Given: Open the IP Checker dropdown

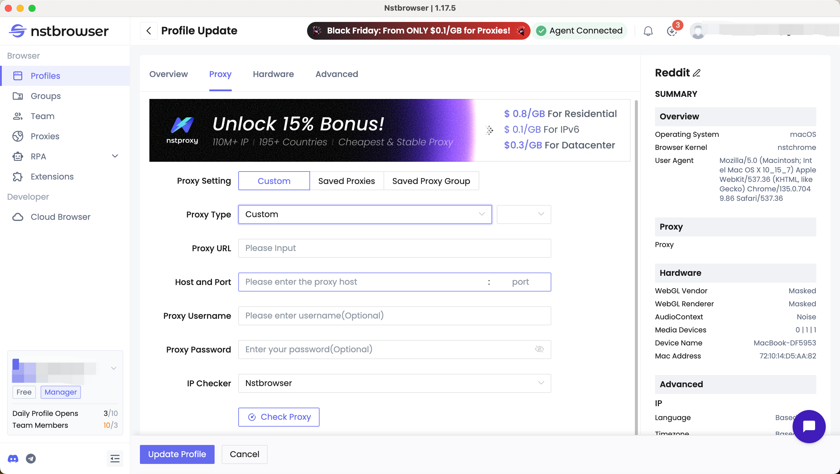Looking at the screenshot, I should coord(394,383).
